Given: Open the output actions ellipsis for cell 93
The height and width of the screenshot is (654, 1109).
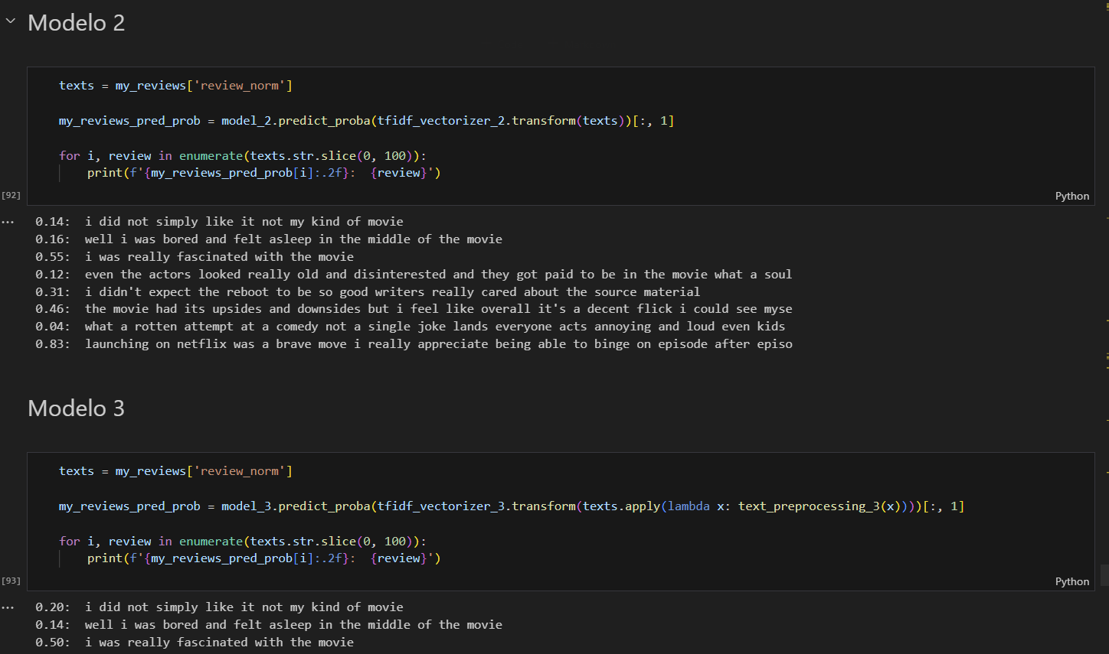Looking at the screenshot, I should [x=8, y=607].
